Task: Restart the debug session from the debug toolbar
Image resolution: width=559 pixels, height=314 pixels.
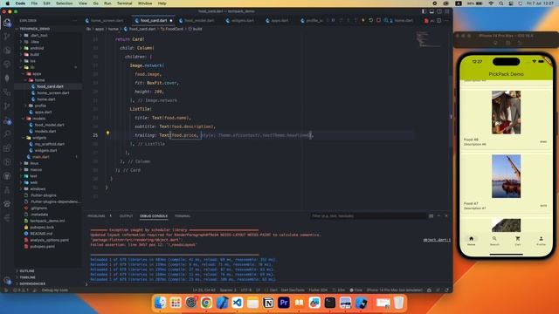Action: [370, 20]
